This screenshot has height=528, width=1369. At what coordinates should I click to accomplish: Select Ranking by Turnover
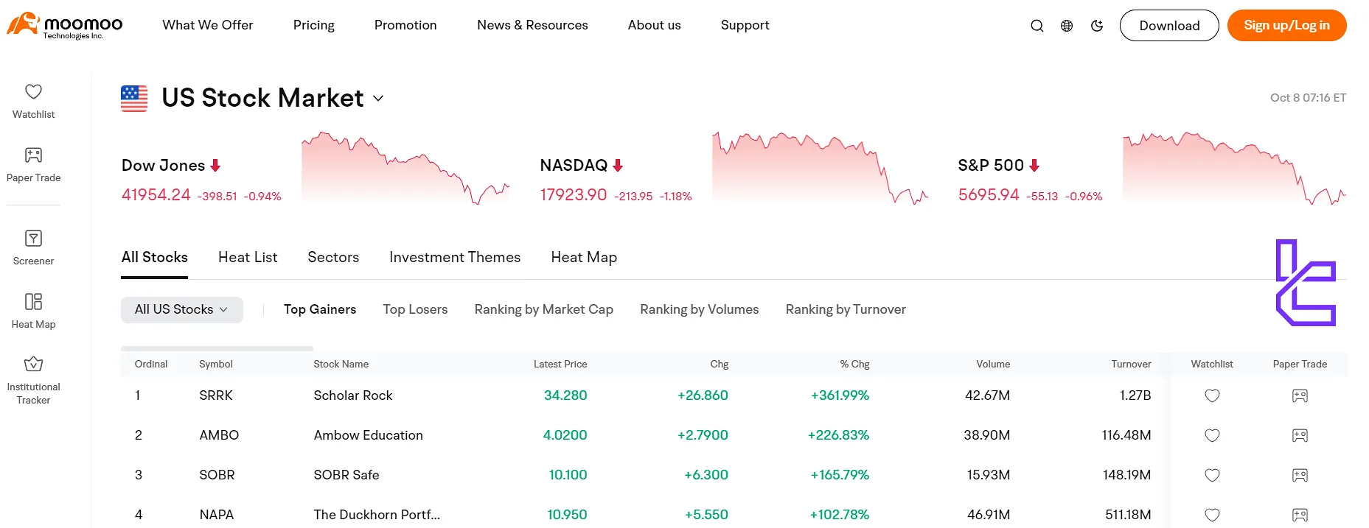(846, 309)
